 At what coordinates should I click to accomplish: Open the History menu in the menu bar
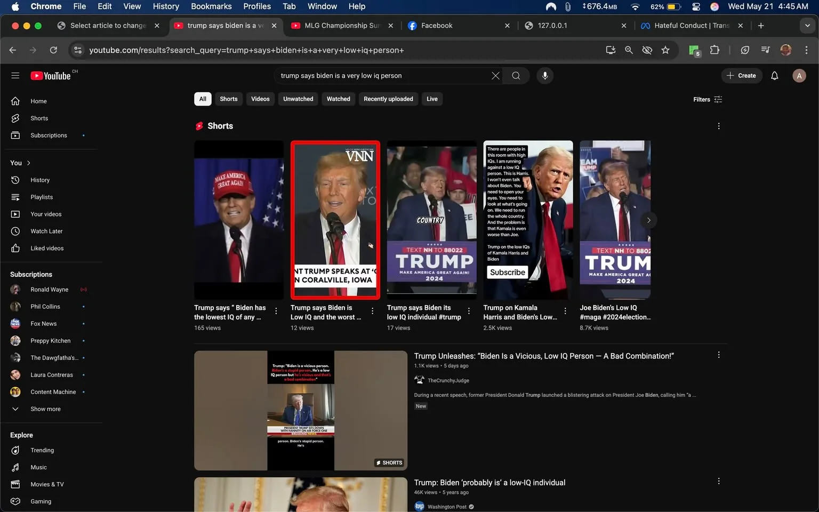point(166,6)
